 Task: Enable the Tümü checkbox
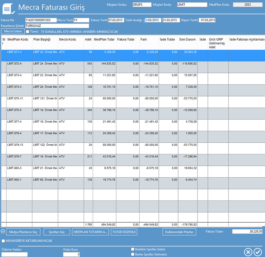28,31
